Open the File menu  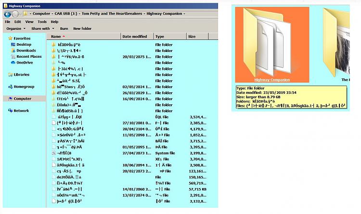pyautogui.click(x=8, y=22)
